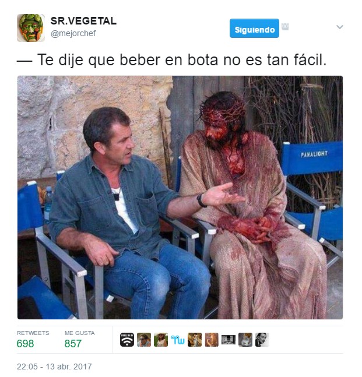This screenshot has height=377, width=362.
Task: Open the Free Wi-Fi logo avatar
Action: click(x=127, y=340)
